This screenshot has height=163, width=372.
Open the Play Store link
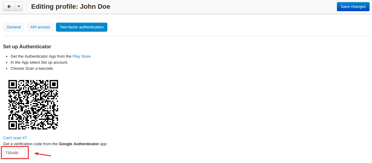[81, 56]
